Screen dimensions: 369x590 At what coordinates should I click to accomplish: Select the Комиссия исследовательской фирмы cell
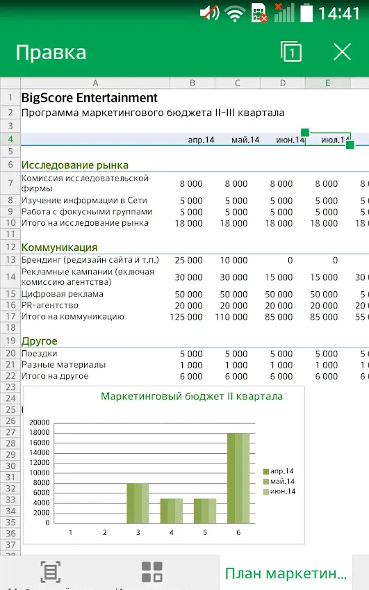[85, 183]
